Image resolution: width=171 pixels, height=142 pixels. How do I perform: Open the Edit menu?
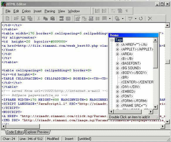click(16, 11)
